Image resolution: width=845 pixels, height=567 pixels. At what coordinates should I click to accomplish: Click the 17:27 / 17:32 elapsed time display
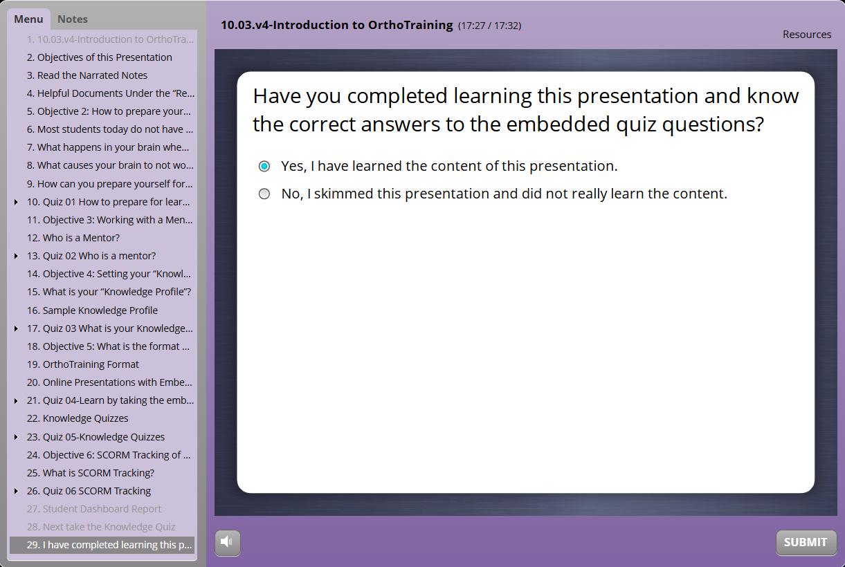489,26
